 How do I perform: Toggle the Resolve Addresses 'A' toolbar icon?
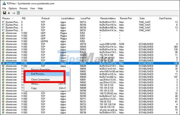(9, 13)
